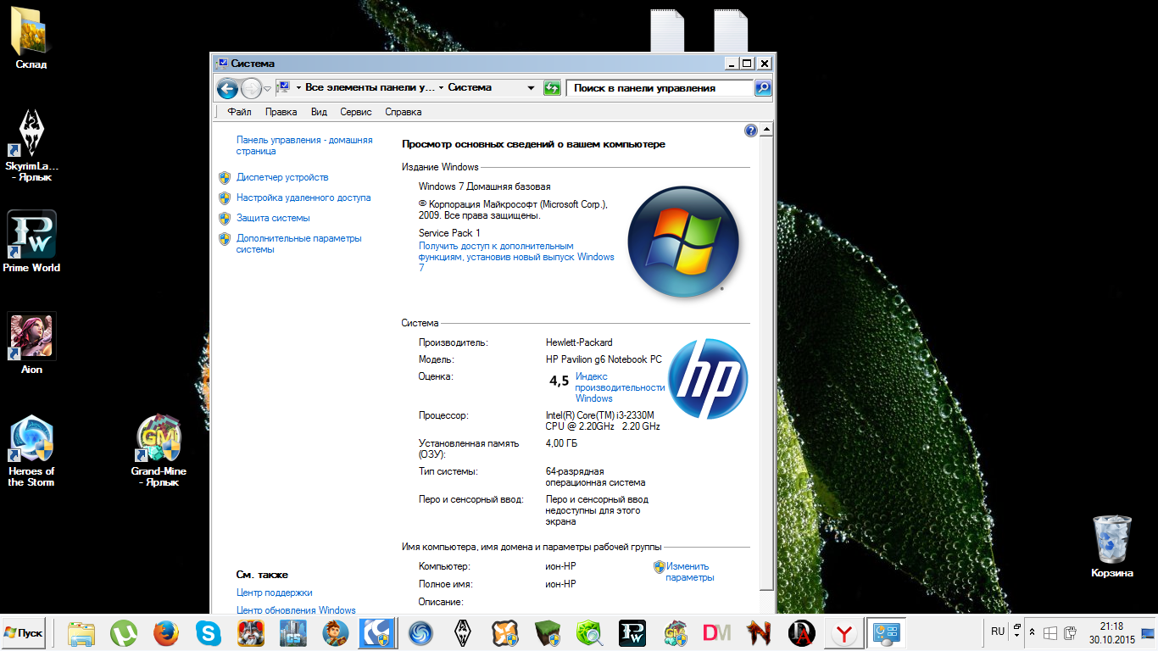Open Индекс производительности Windows link
1158x651 pixels.
(x=620, y=387)
